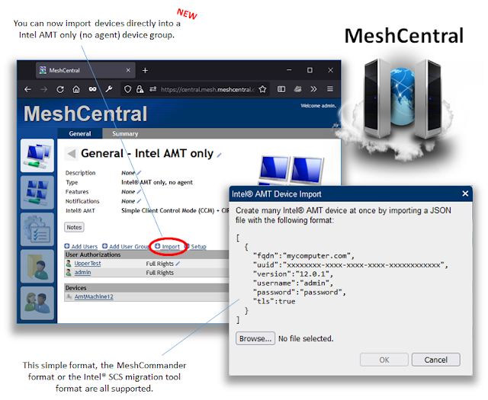Switch to the General tab
This screenshot has width=488, height=400.
coord(80,134)
